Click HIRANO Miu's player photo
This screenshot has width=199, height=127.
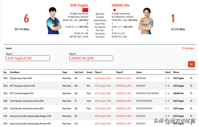(146, 21)
